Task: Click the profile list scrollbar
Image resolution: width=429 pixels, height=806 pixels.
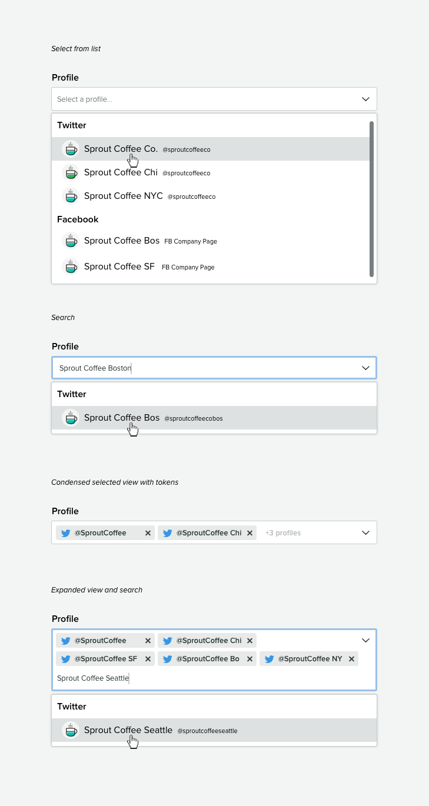Action: [x=371, y=199]
